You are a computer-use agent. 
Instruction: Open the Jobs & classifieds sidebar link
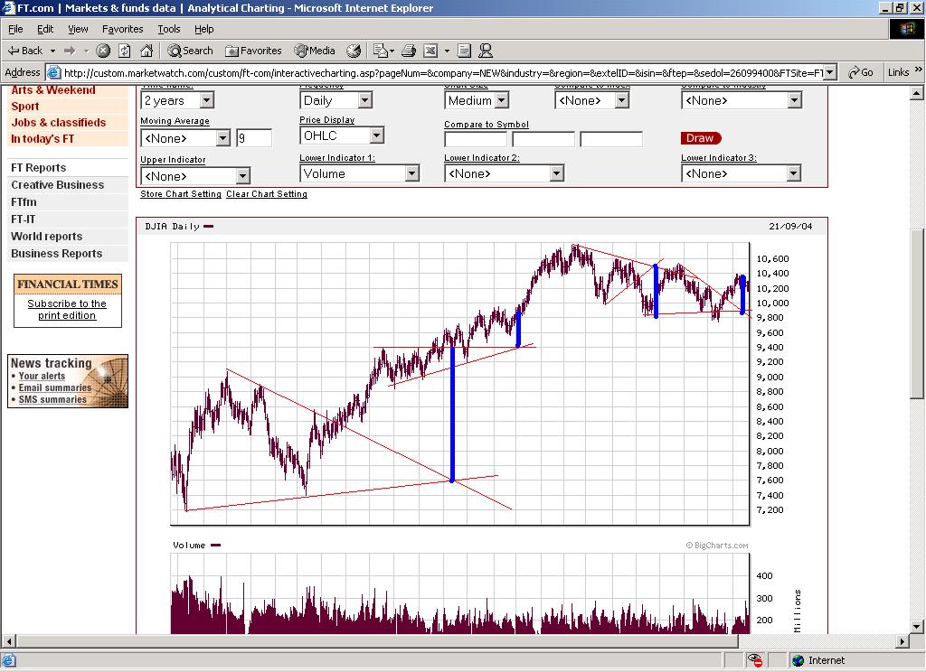[59, 122]
